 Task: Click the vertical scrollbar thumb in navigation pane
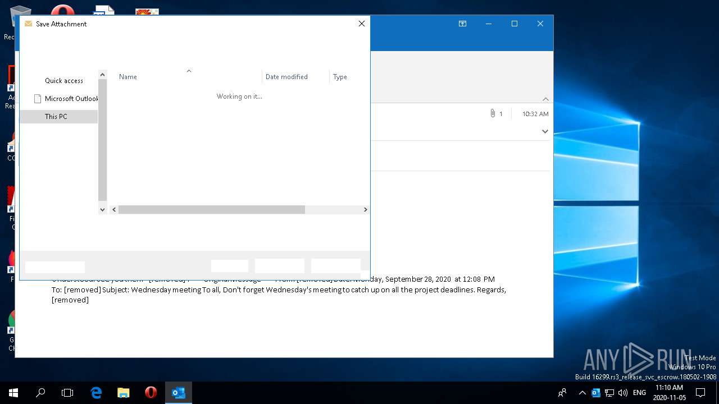point(102,140)
